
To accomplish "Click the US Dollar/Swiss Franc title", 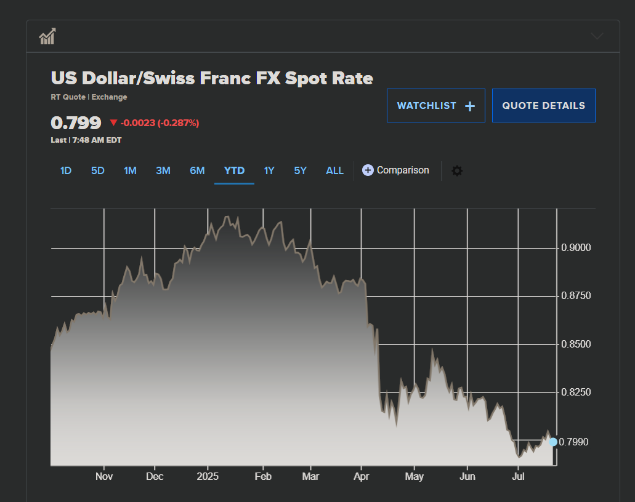I will [212, 78].
